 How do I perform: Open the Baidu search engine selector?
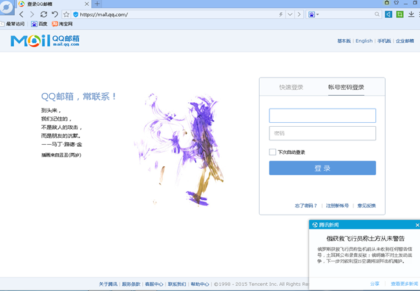coord(313,14)
